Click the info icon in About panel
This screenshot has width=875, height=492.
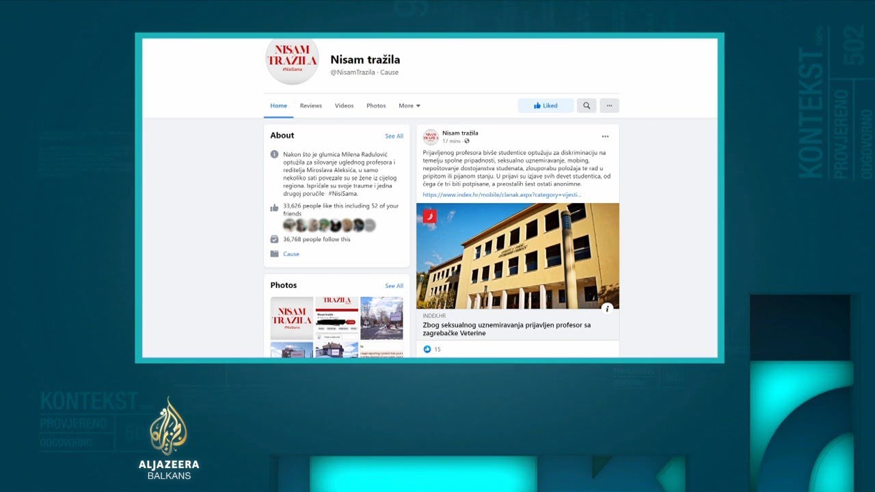tap(274, 154)
